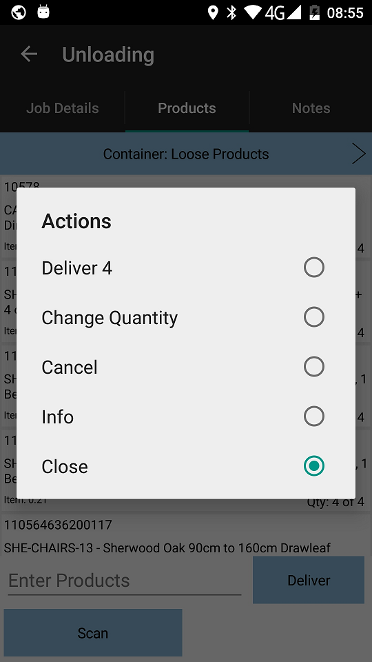This screenshot has height=662, width=372.
Task: Select the Close radio button
Action: coord(314,466)
